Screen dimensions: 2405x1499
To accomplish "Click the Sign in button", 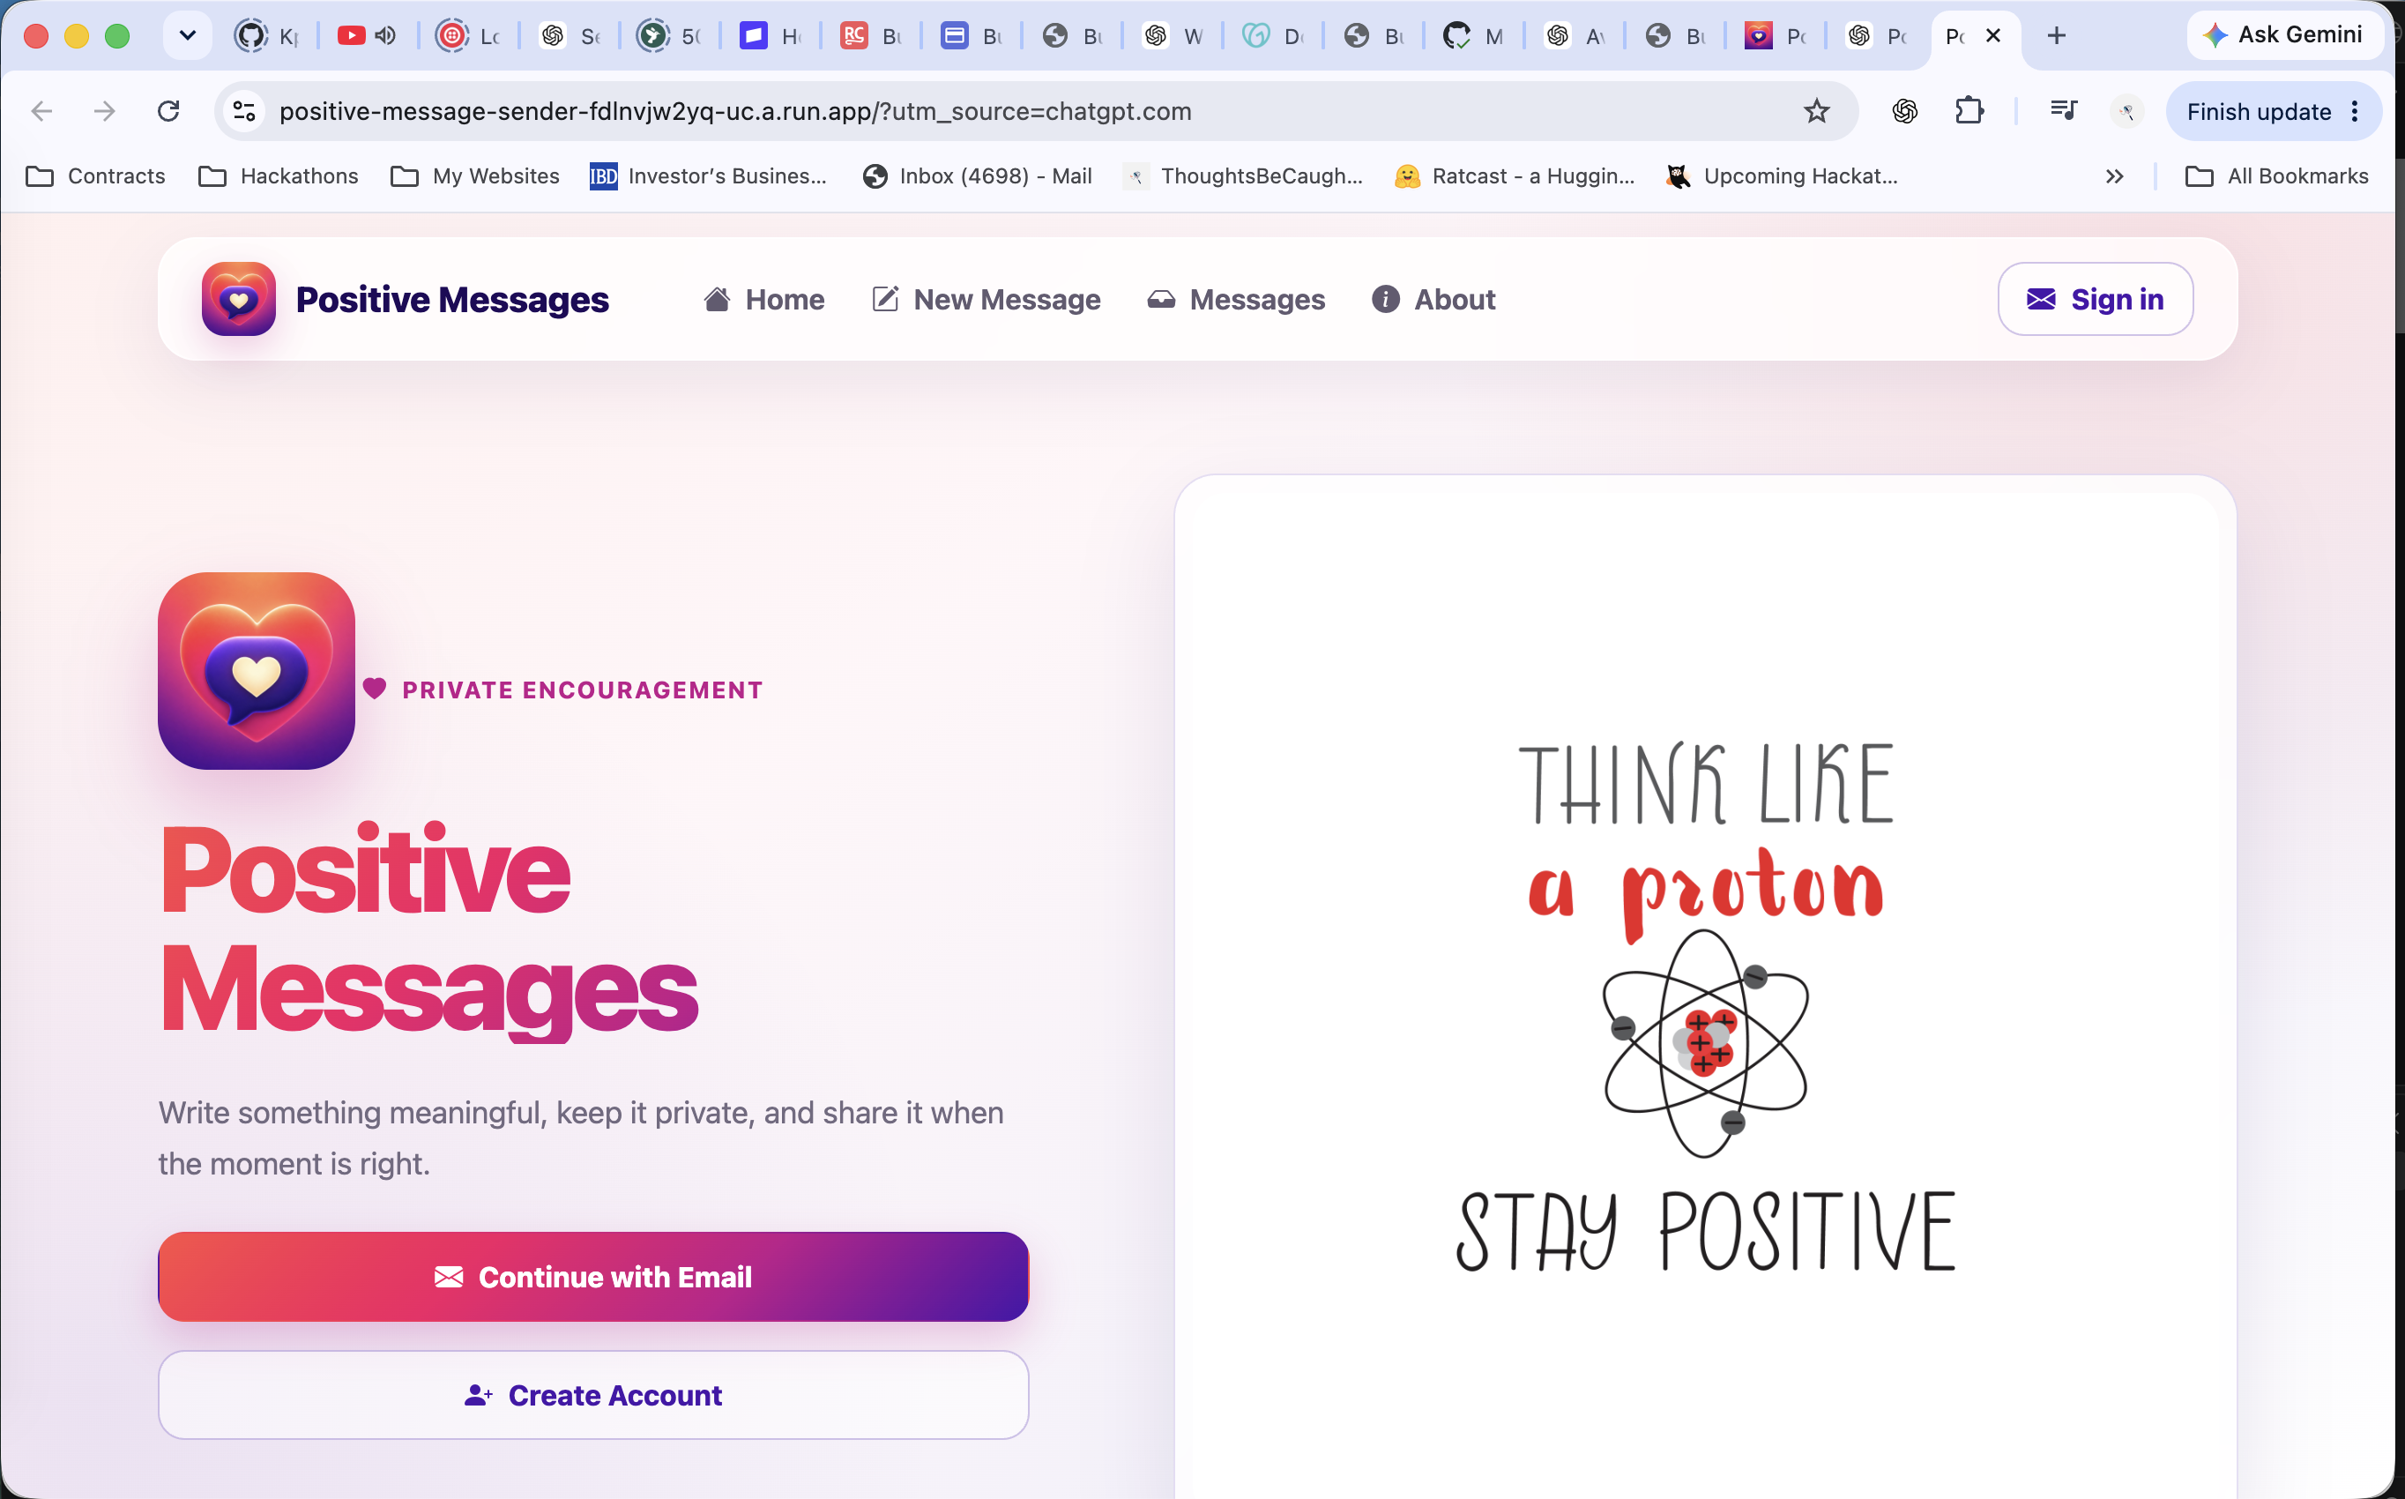I will click(2095, 298).
